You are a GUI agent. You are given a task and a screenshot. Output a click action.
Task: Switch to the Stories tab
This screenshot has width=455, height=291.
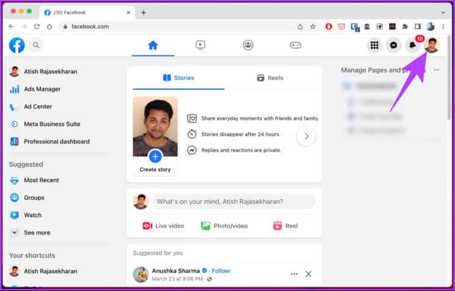(x=178, y=78)
